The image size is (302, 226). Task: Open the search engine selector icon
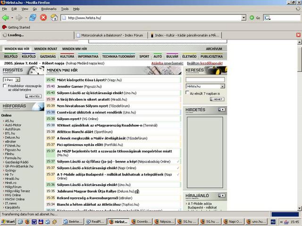268,18
